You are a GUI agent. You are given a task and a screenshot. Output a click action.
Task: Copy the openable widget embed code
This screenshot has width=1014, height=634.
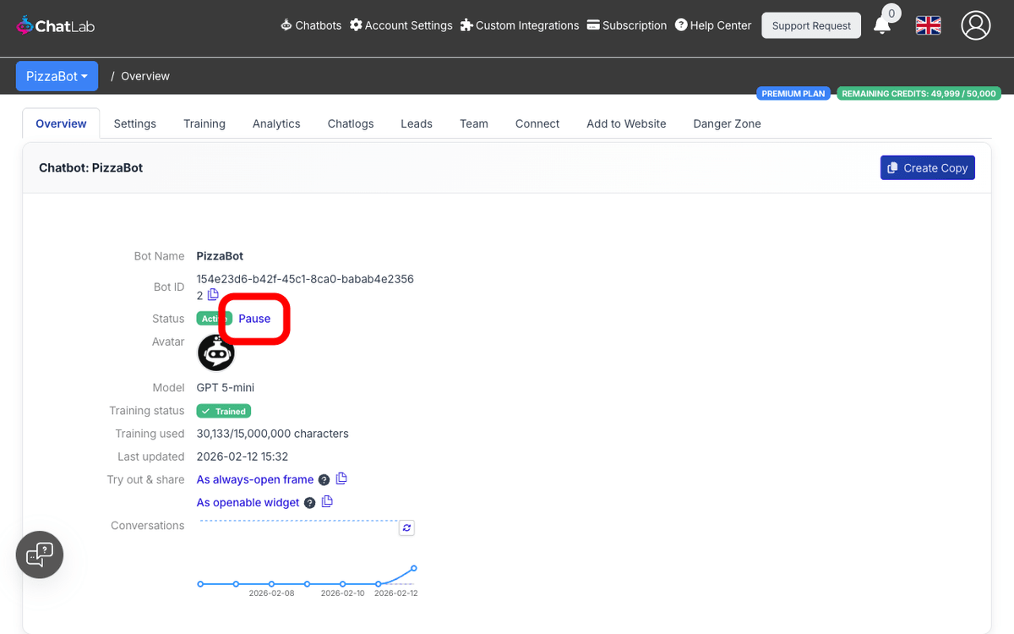[x=327, y=501]
